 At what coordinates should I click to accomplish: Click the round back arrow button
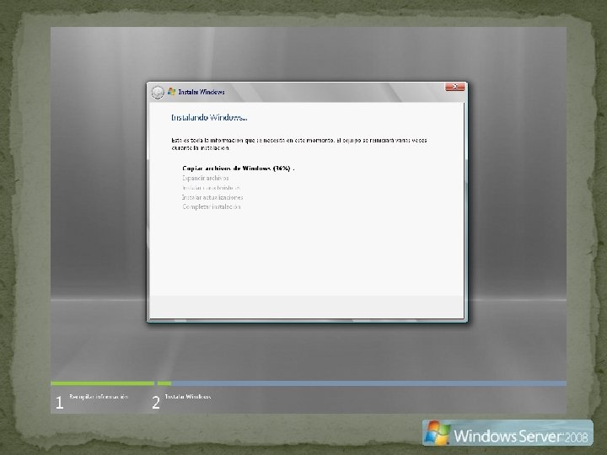(158, 93)
